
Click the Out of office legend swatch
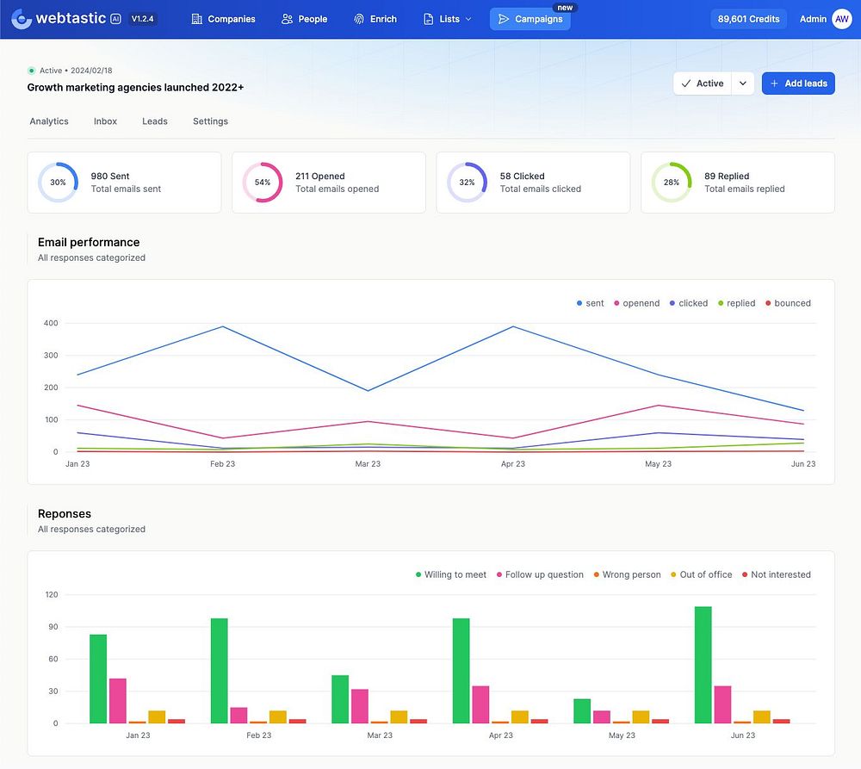(674, 574)
